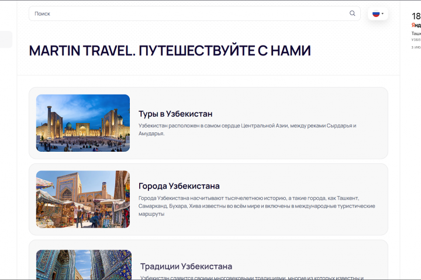
Task: Select the MARTIN TRAVEL page heading
Action: click(170, 51)
